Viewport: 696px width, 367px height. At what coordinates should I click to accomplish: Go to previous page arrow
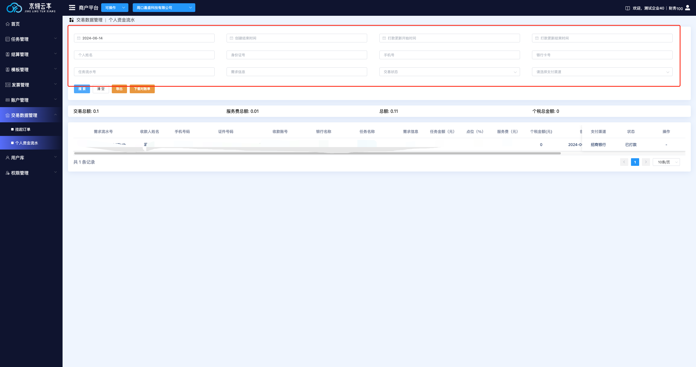(x=624, y=162)
